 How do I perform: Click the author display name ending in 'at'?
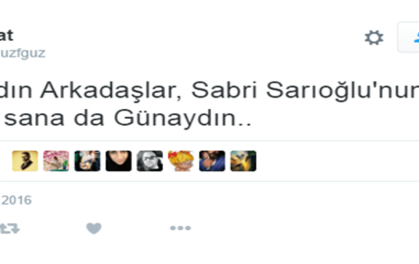7,36
